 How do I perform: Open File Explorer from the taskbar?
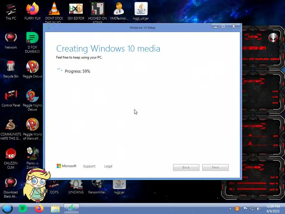[55, 208]
